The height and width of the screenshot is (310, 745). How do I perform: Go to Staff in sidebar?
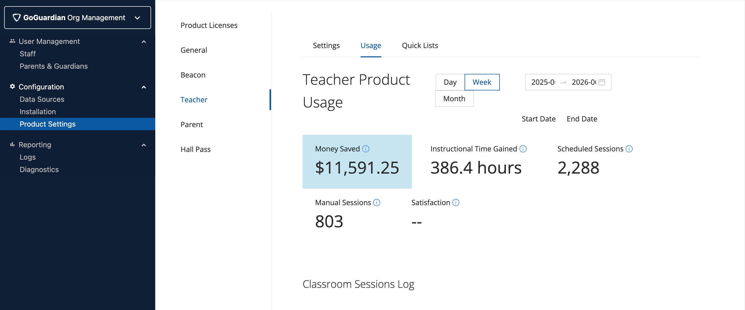click(x=28, y=54)
